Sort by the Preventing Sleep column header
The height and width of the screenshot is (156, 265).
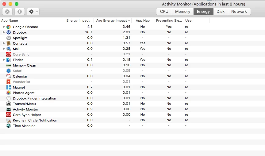pos(169,20)
